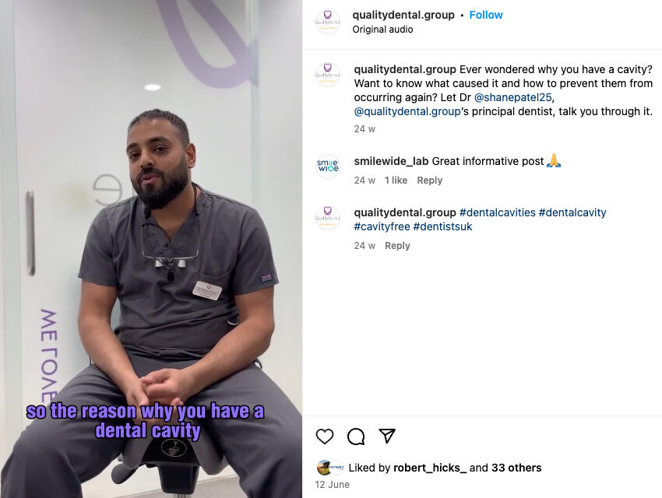Open the #dentistsuk hashtag
662x498 pixels.
click(442, 227)
